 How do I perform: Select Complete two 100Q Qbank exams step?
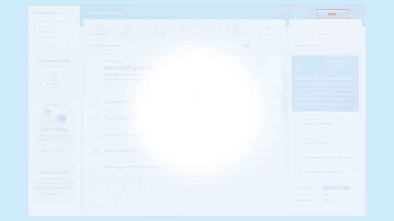325,158
